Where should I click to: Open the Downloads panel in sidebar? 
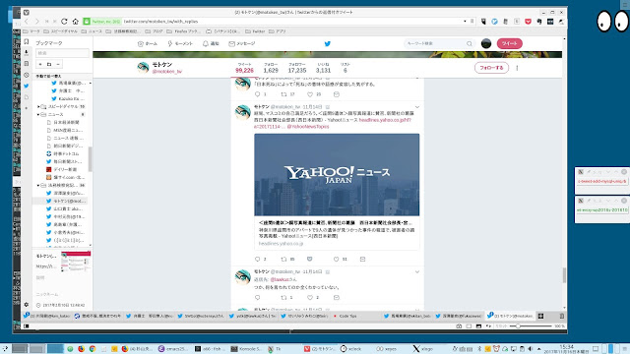pos(27,52)
